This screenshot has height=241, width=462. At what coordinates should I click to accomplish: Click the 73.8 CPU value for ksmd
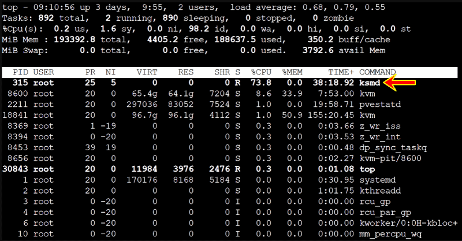pos(261,83)
